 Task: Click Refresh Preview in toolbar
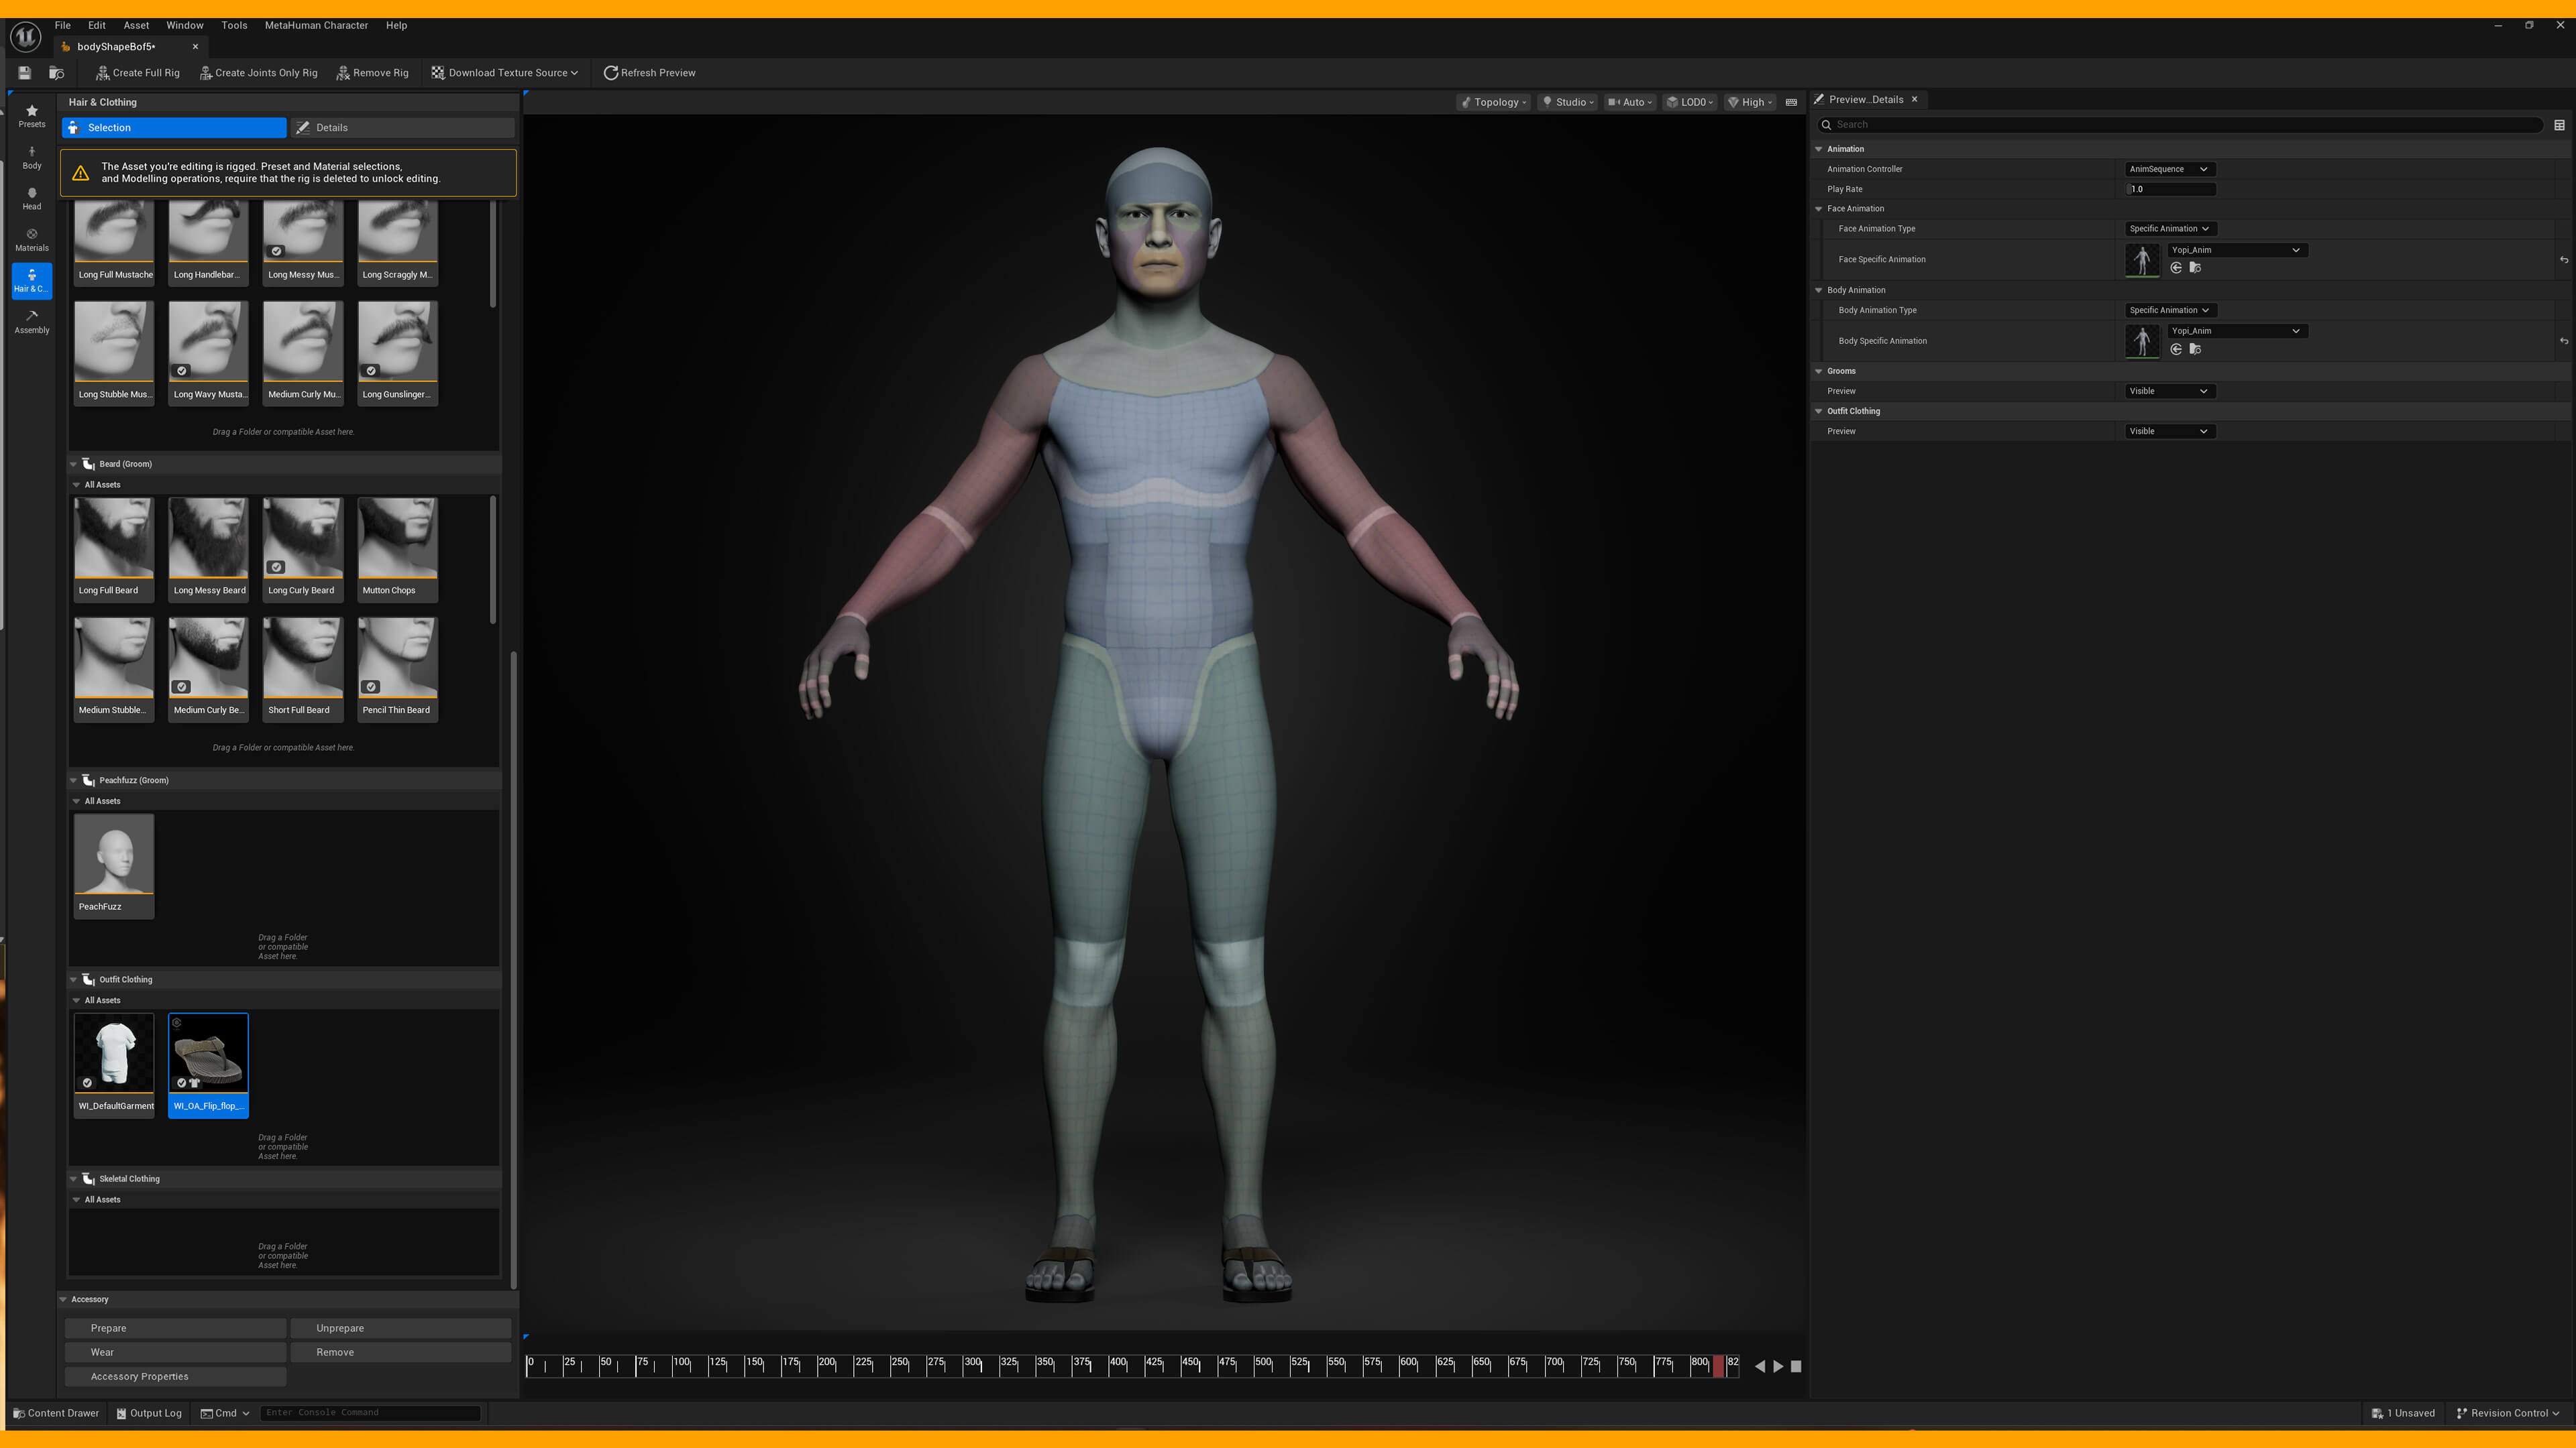coord(649,73)
